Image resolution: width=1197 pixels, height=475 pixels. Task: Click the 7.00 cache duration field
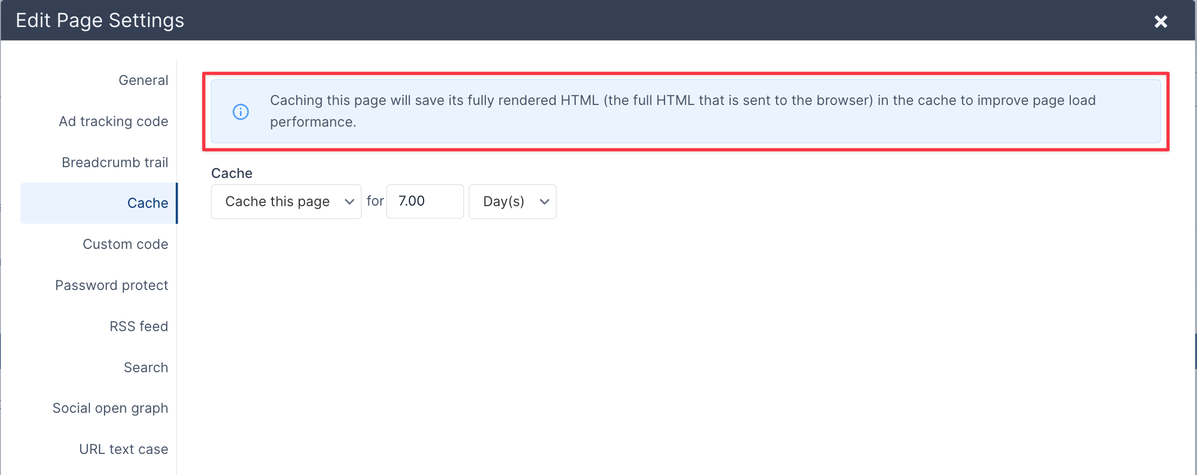tap(425, 201)
